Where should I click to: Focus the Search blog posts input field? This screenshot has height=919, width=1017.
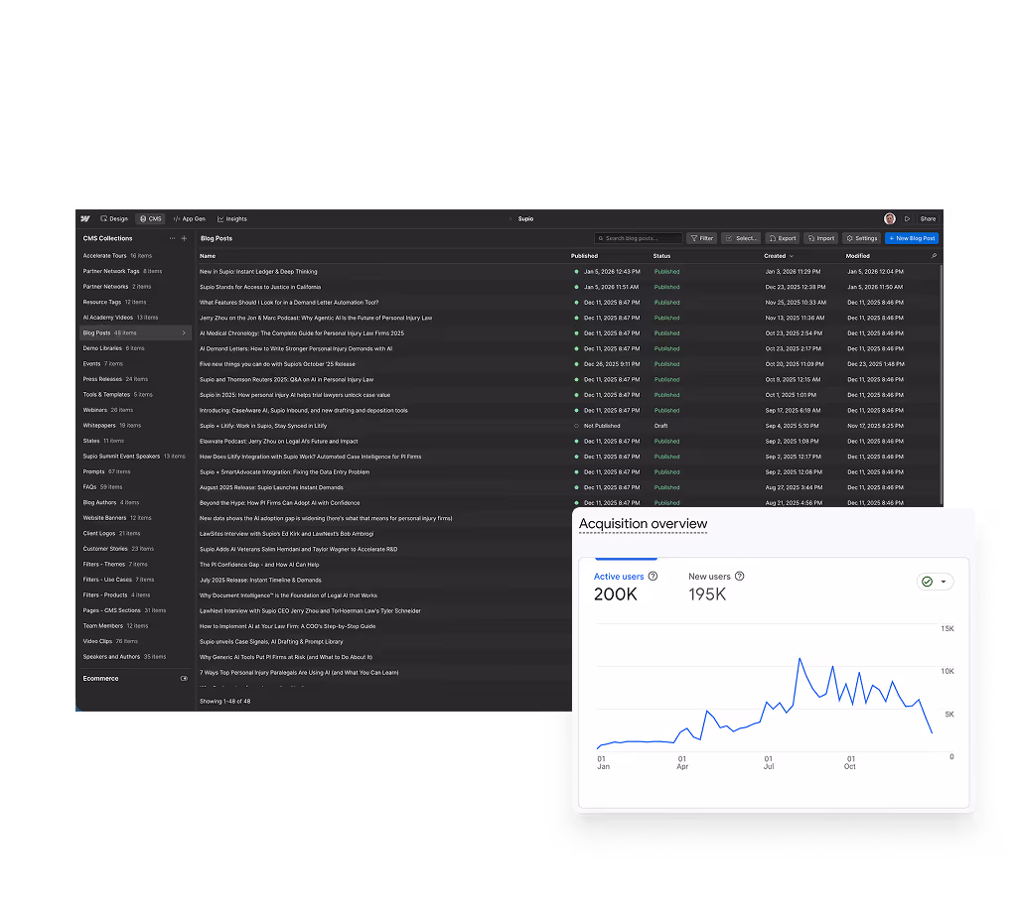pos(638,238)
